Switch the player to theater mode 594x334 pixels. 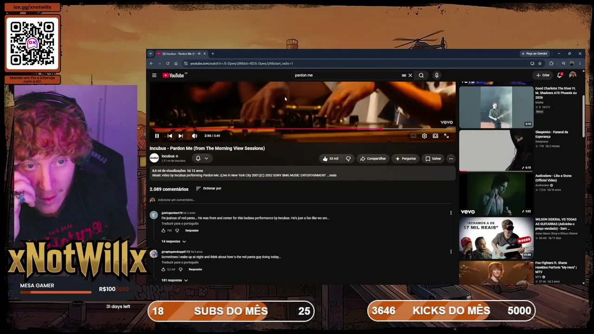pos(435,136)
